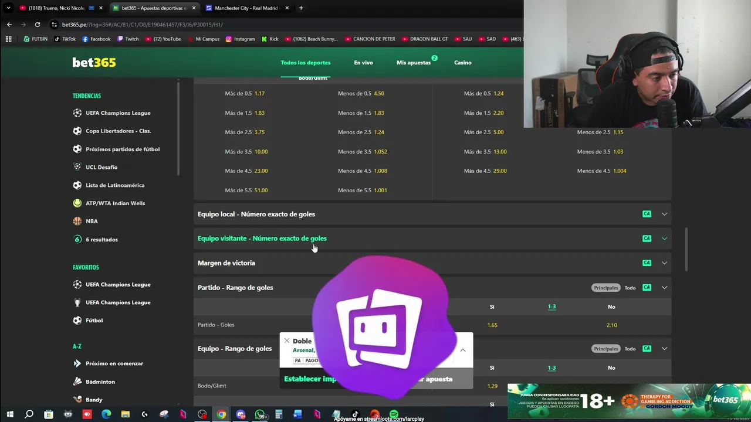The height and width of the screenshot is (422, 751).
Task: Click CA badge on Equipo visitante row
Action: pyautogui.click(x=647, y=239)
